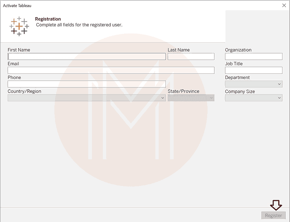The image size is (290, 222).
Task: Click the Tableau logo icon
Action: coord(19,26)
